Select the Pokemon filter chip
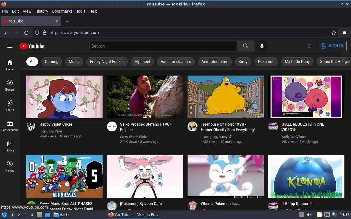The width and height of the screenshot is (351, 219). coord(266,62)
